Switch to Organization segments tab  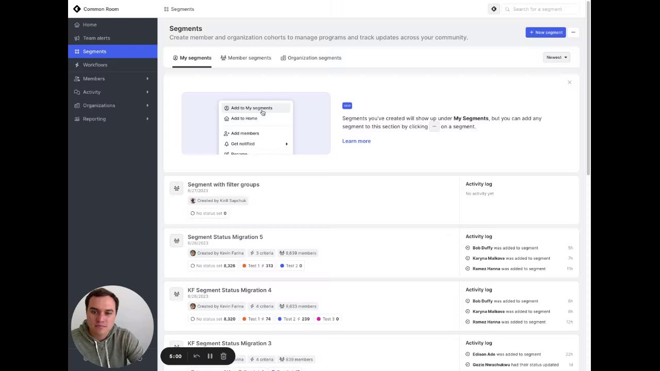pos(311,58)
